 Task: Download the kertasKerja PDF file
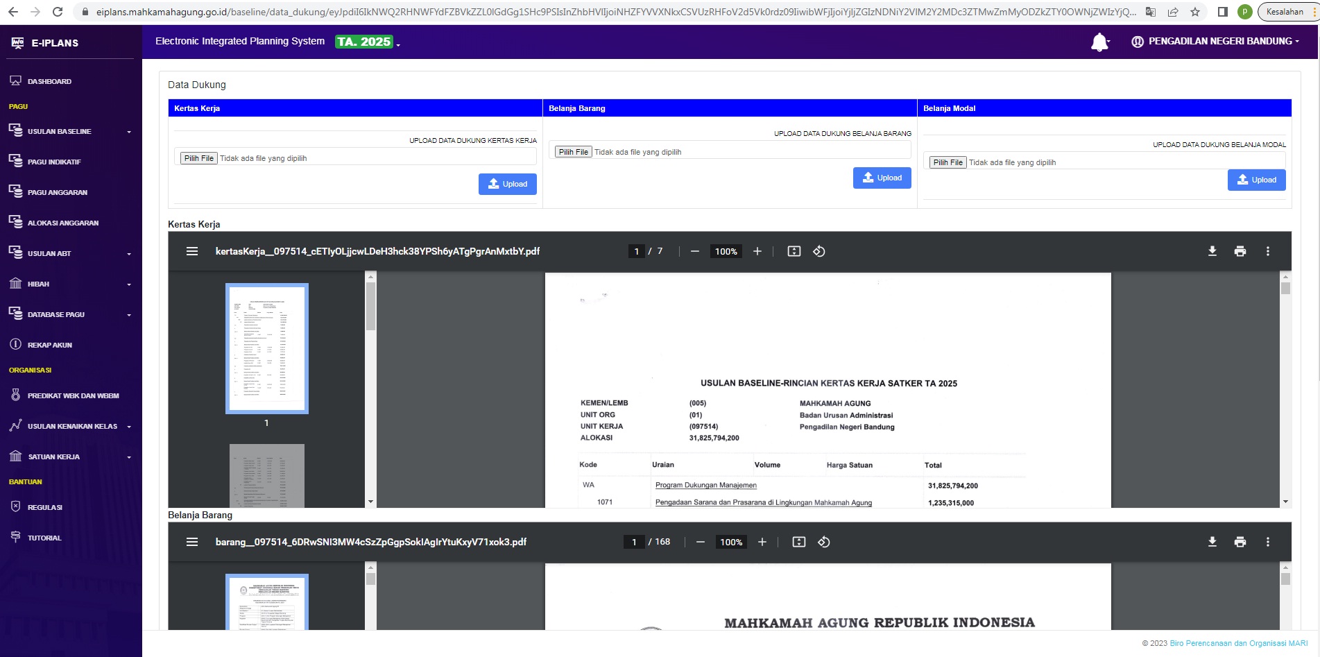pyautogui.click(x=1212, y=251)
